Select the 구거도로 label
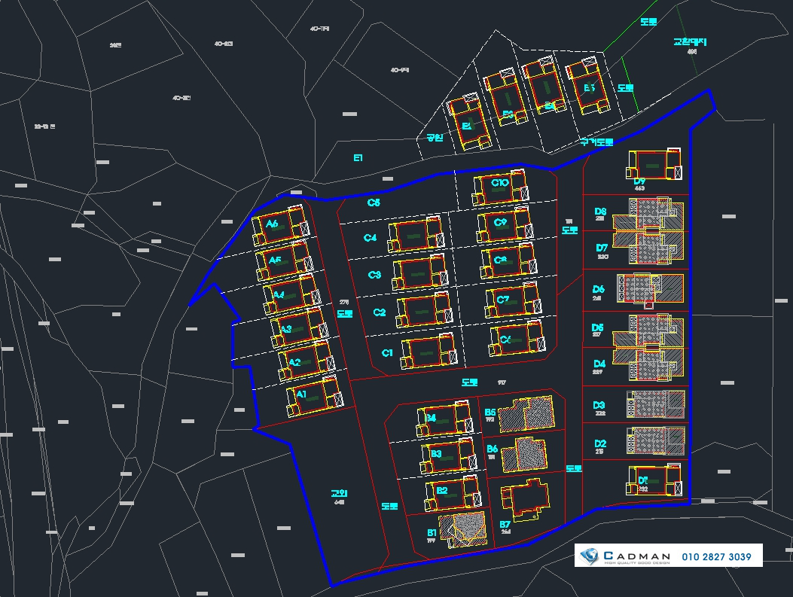Viewport: 793px width, 597px height. click(x=596, y=142)
